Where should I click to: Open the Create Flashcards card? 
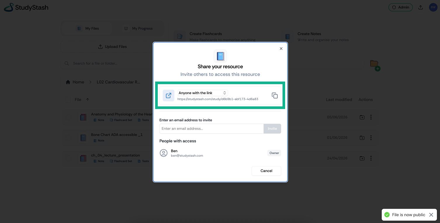click(220, 37)
